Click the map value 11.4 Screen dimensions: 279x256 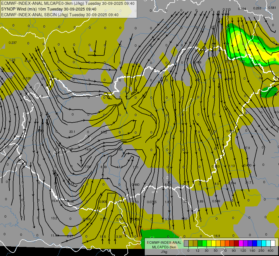tap(54, 236)
